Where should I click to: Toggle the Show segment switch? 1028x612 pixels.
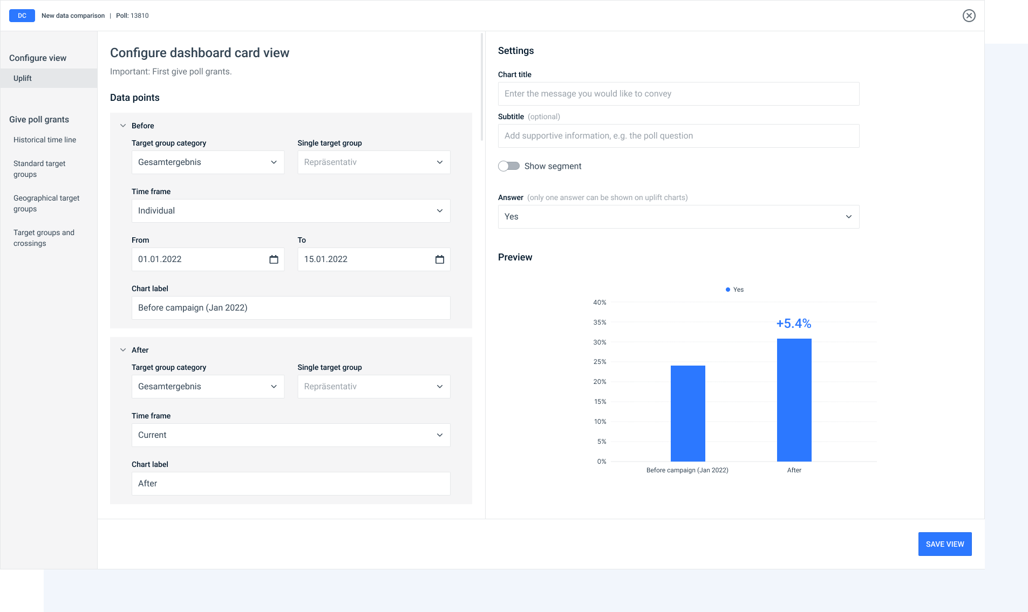508,166
